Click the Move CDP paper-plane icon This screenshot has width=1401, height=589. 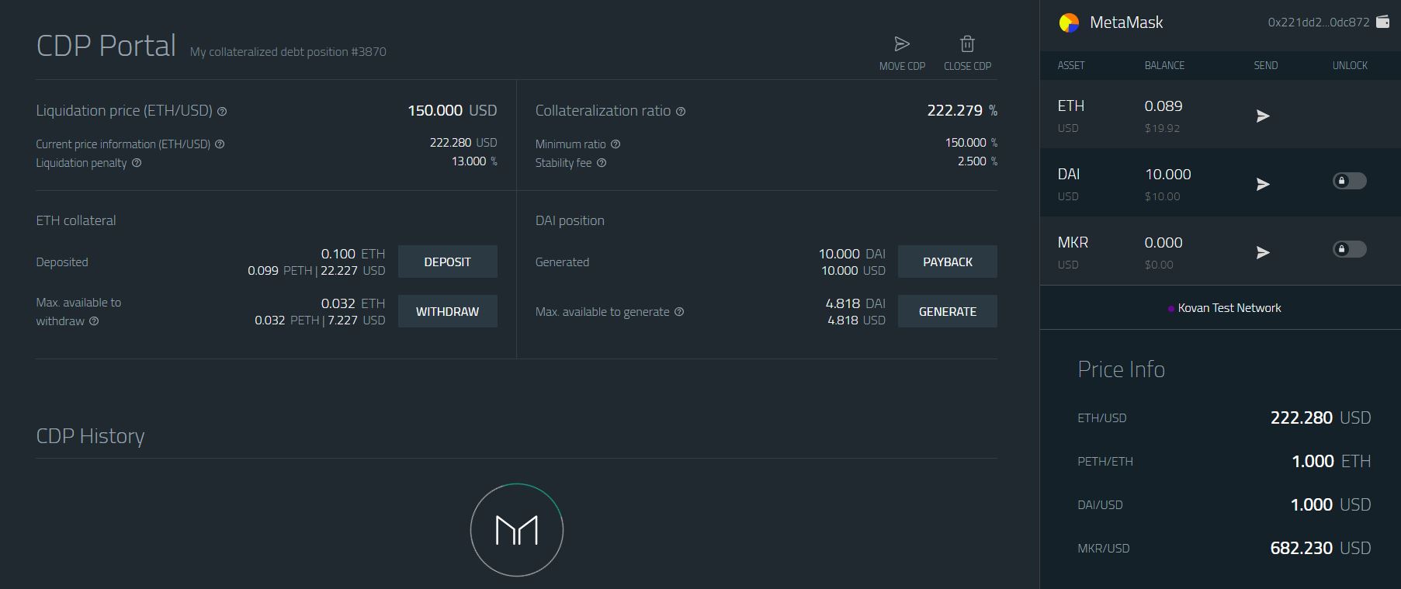click(x=902, y=43)
